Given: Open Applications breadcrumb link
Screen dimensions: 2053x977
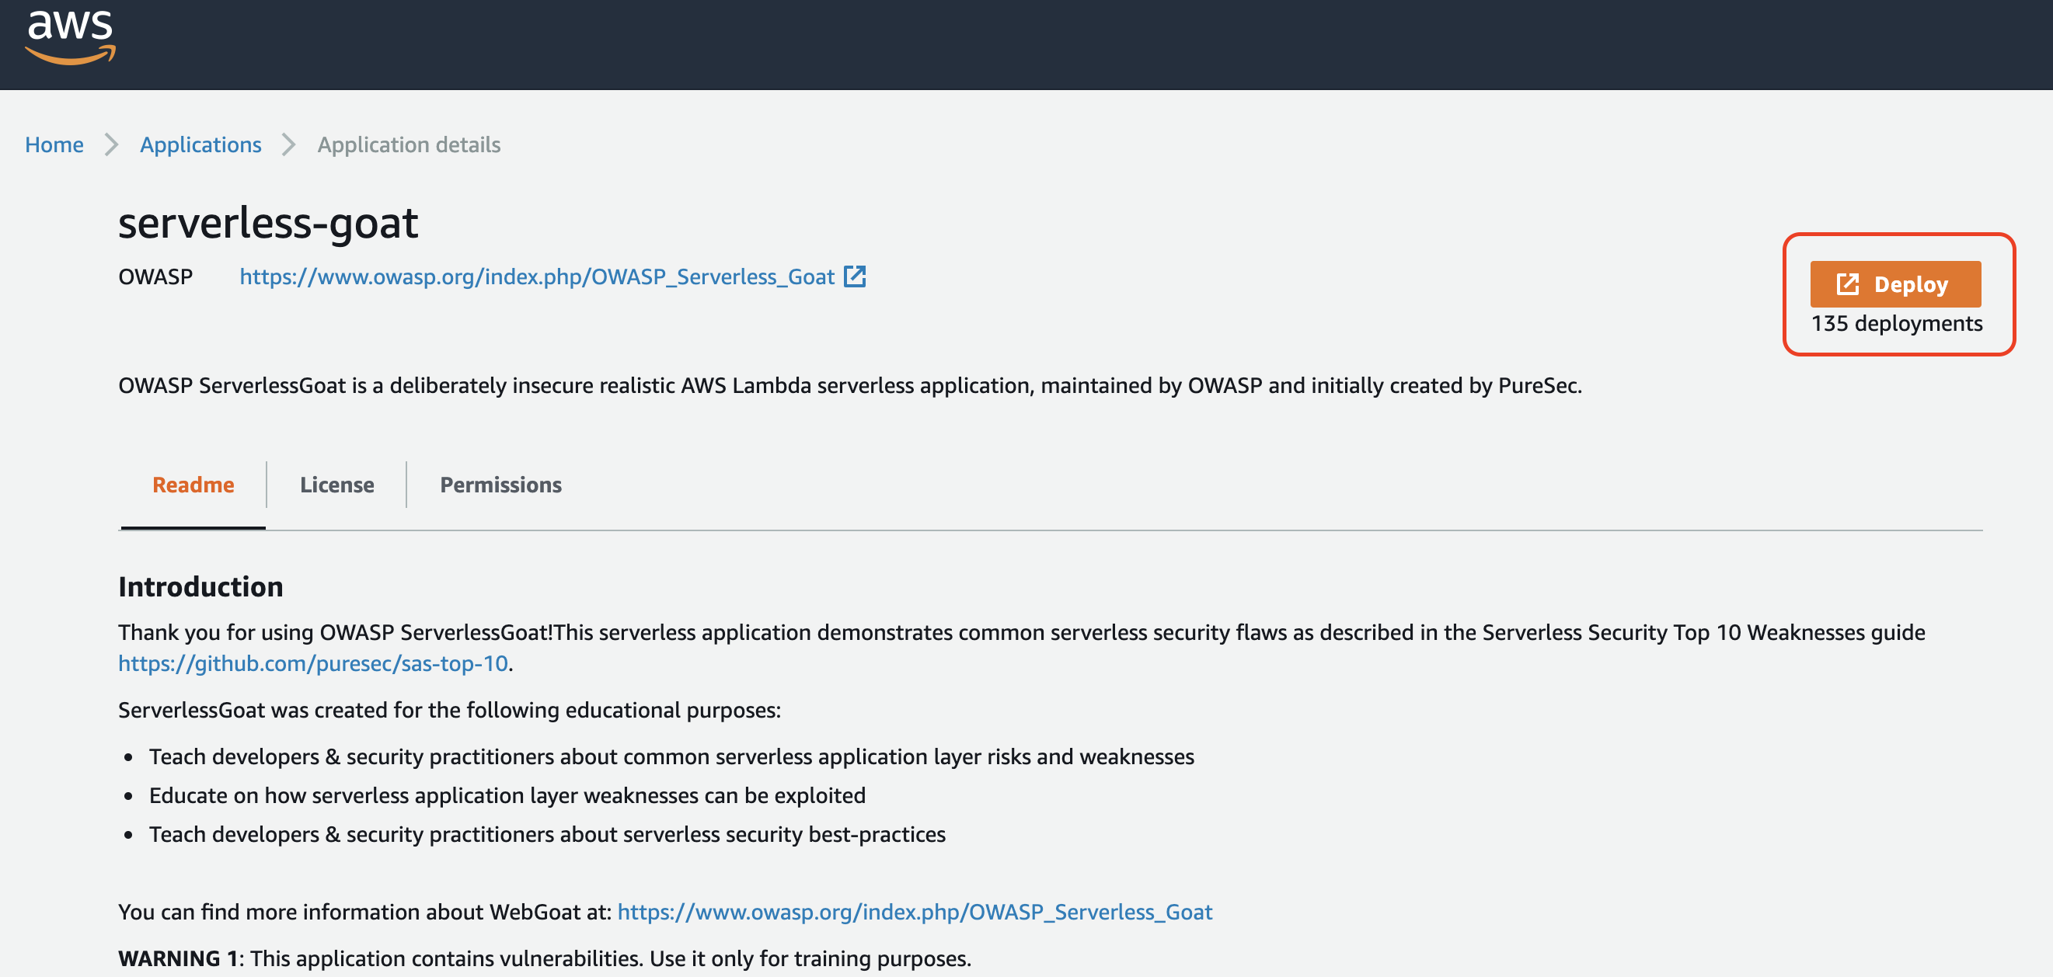Looking at the screenshot, I should 200,145.
